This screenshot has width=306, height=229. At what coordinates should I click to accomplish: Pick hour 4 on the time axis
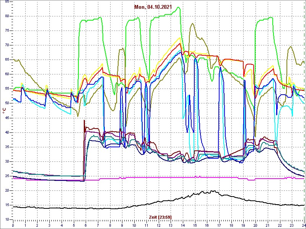[62, 226]
